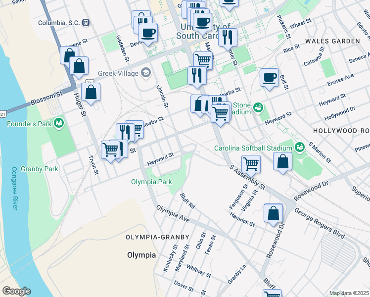Click front shopping bag marker near Greene St
Image resolution: width=370 pixels, height=297 pixels.
pos(79,66)
